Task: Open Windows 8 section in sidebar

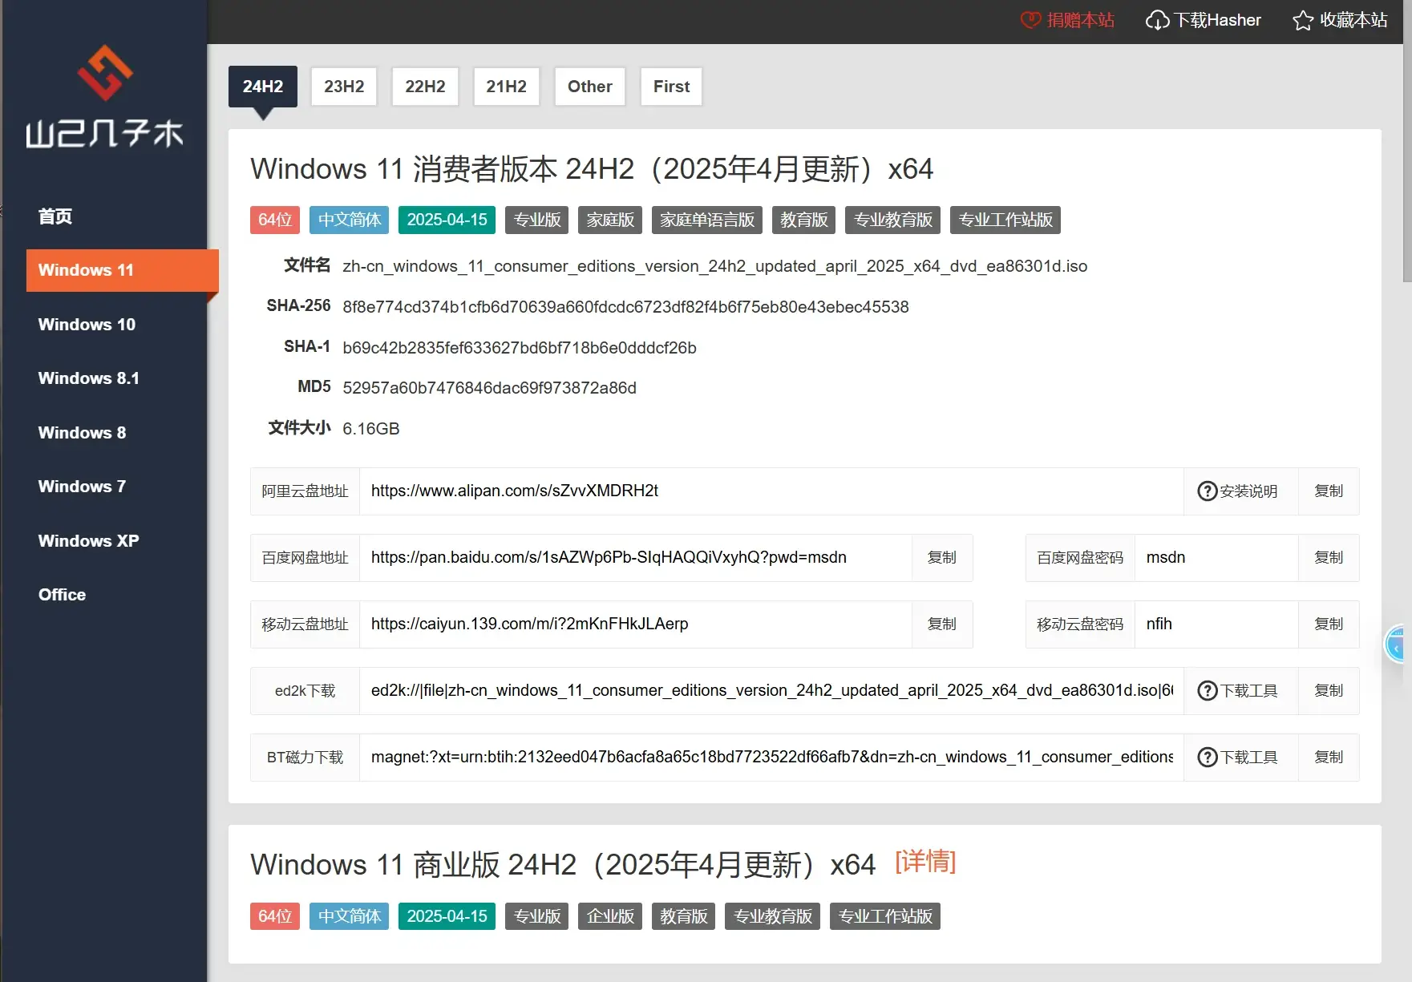Action: point(82,433)
